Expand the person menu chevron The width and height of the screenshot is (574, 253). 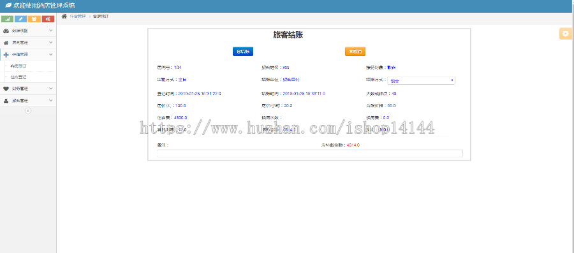pyautogui.click(x=51, y=101)
